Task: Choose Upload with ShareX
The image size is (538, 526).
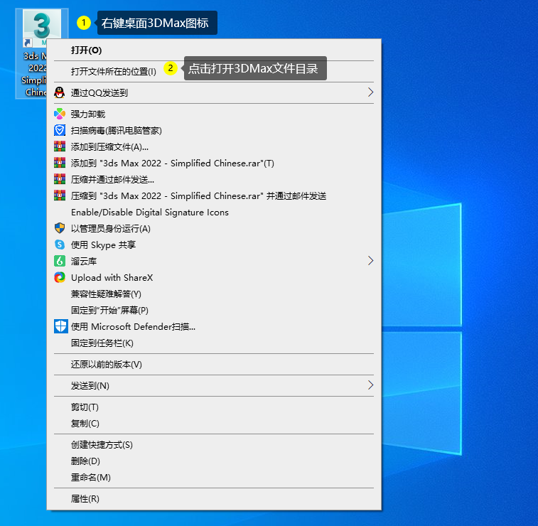Action: point(214,278)
